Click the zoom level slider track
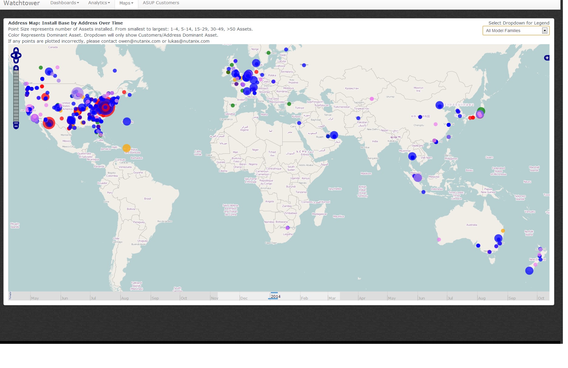The image size is (568, 368). [x=16, y=96]
